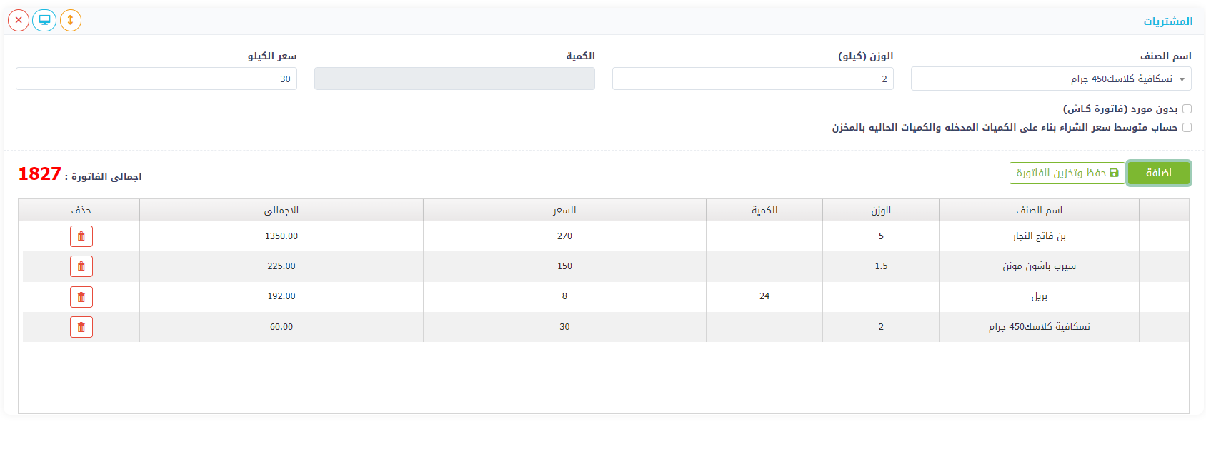Screen dimensions: 1206x449
Task: Click the blue monitor fullscreen icon
Action: (x=44, y=20)
